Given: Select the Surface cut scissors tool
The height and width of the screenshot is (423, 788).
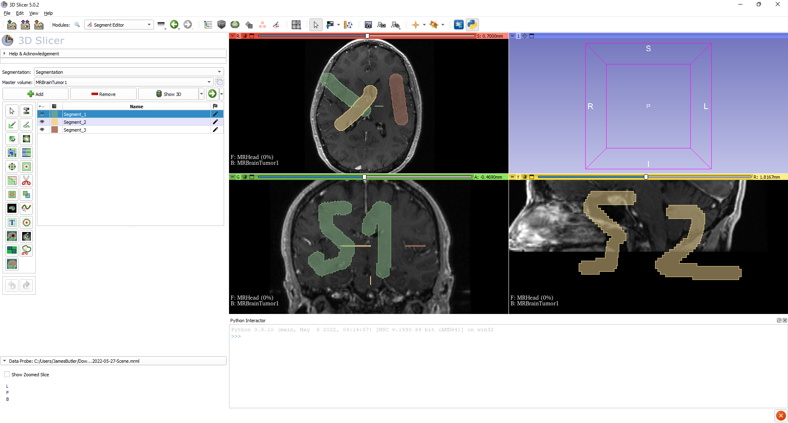Looking at the screenshot, I should 26,250.
